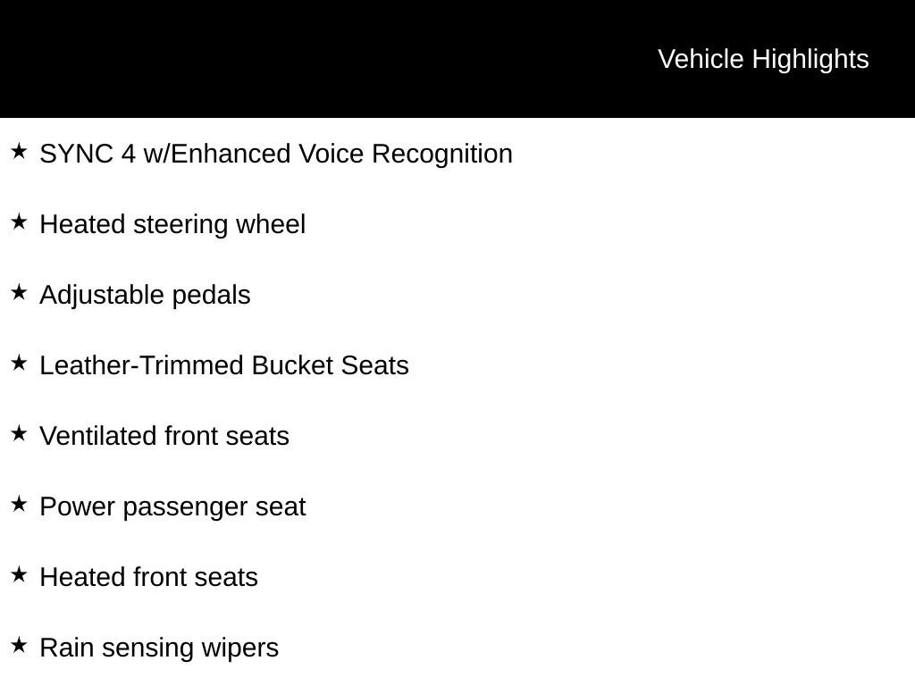Click the word Highlights in the header
Image resolution: width=915 pixels, height=686 pixels.
coord(810,60)
